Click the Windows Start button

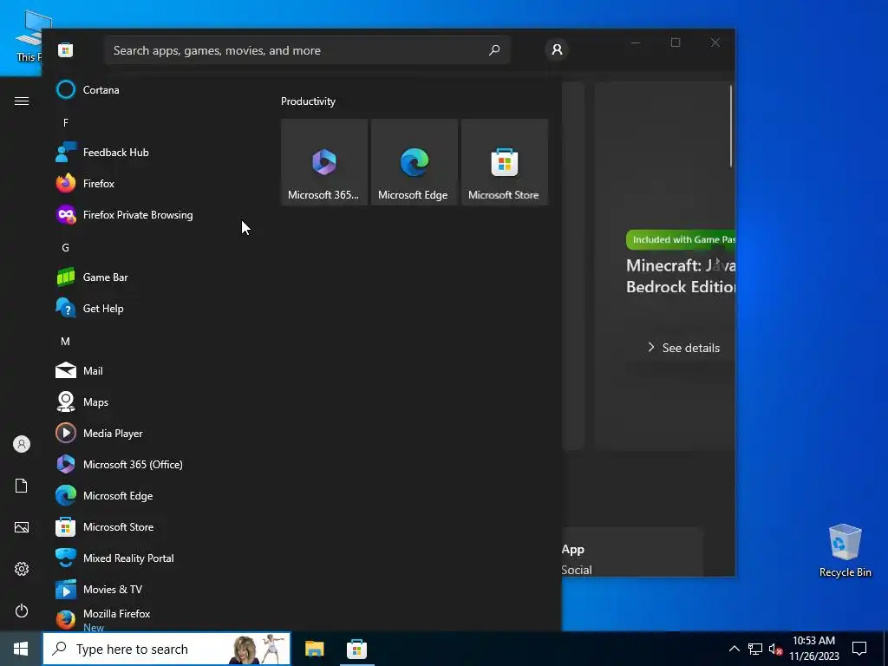21,649
